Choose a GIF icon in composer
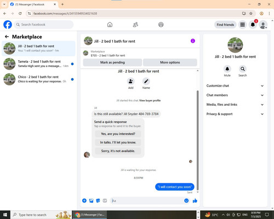Image resolution: width=274 pixels, height=219 pixels. [x=105, y=201]
